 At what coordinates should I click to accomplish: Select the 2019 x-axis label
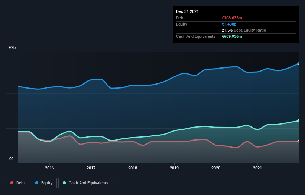tap(174, 168)
